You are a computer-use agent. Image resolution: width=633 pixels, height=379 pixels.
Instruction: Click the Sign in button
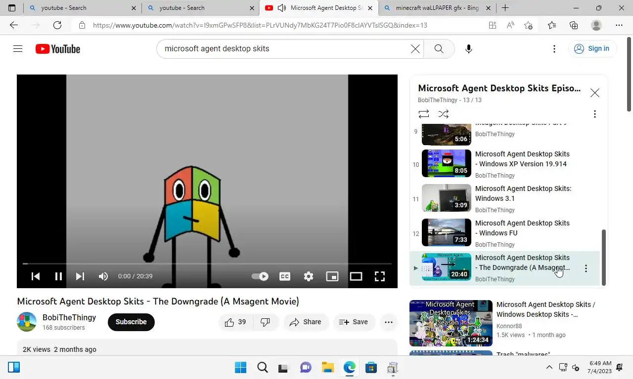(x=592, y=48)
